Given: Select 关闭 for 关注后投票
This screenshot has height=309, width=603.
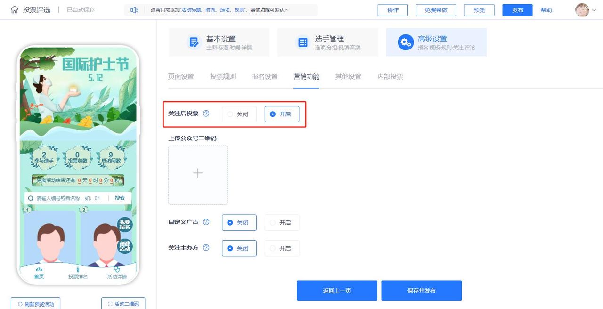Looking at the screenshot, I should pyautogui.click(x=239, y=114).
